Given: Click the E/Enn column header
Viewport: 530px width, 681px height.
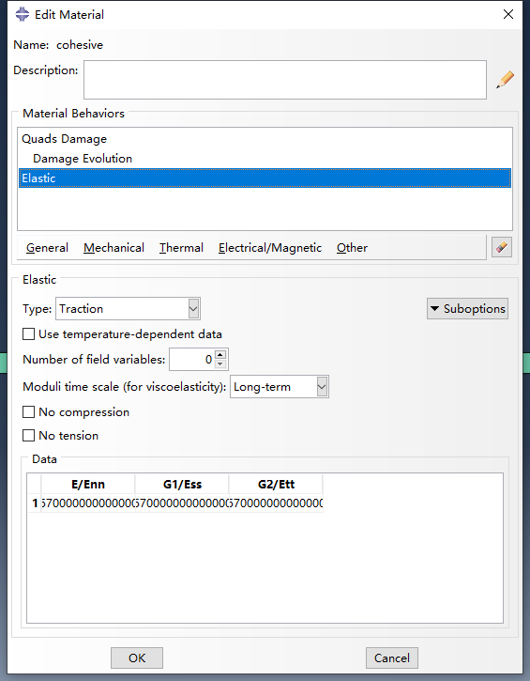Looking at the screenshot, I should click(88, 485).
